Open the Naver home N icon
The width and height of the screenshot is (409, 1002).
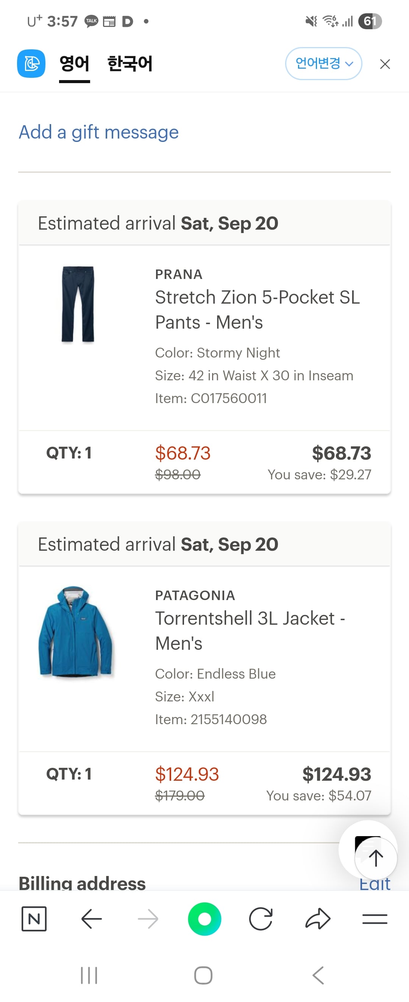click(x=34, y=919)
